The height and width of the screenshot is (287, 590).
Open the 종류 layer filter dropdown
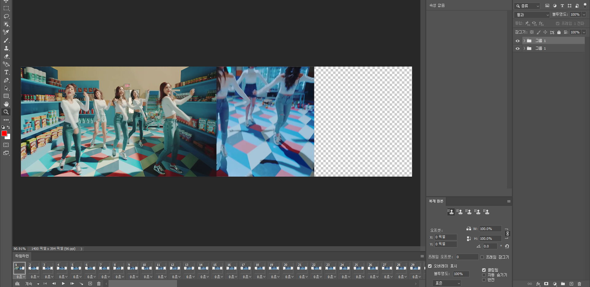(527, 6)
